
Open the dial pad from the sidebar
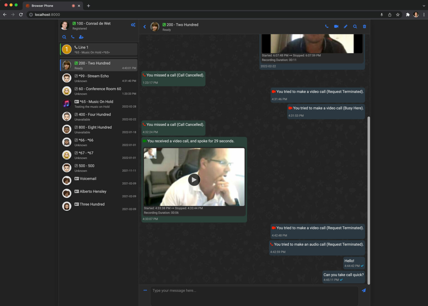coord(73,37)
